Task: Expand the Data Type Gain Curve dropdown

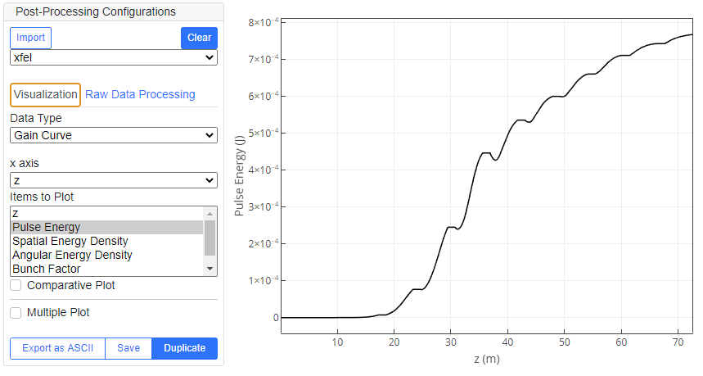Action: [113, 135]
